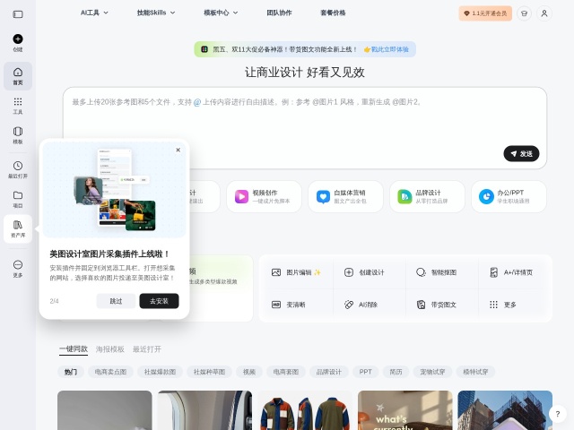Select the PPT filter chip
This screenshot has height=430, width=574.
click(365, 372)
